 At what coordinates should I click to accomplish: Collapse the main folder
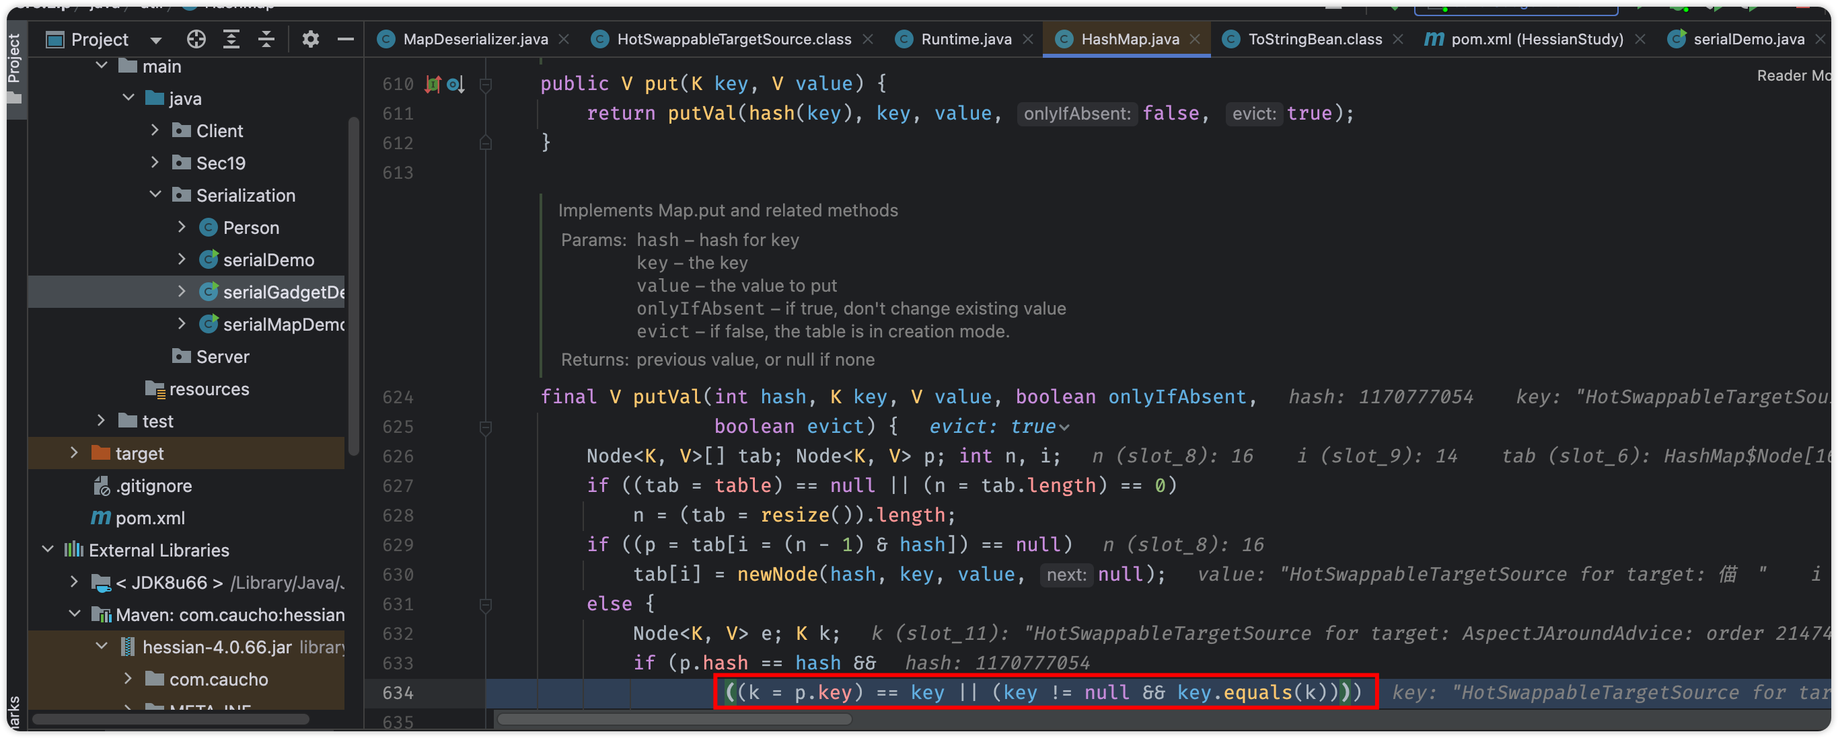tap(102, 66)
